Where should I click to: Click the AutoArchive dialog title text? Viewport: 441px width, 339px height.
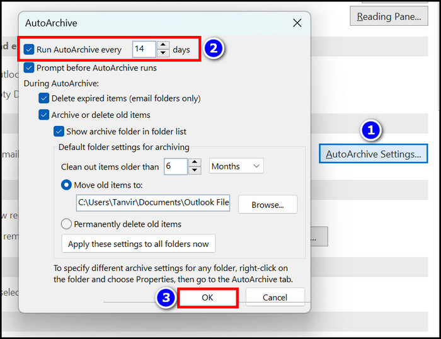pyautogui.click(x=51, y=23)
